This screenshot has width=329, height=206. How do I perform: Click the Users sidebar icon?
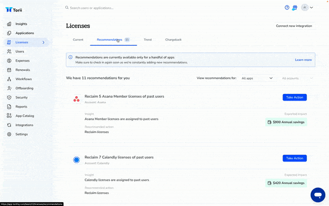click(x=9, y=51)
